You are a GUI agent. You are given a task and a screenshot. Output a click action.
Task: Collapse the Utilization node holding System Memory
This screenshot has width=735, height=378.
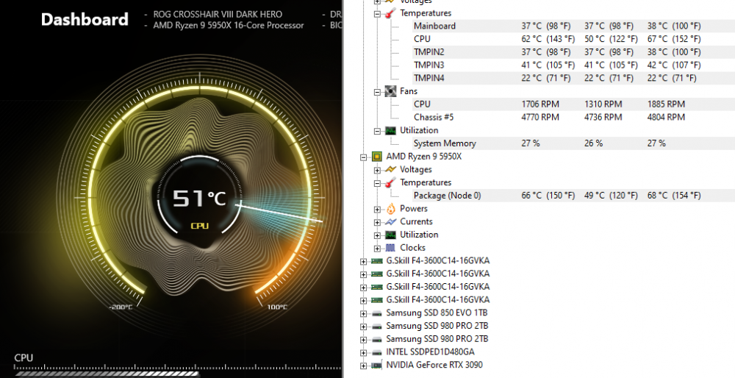click(377, 132)
